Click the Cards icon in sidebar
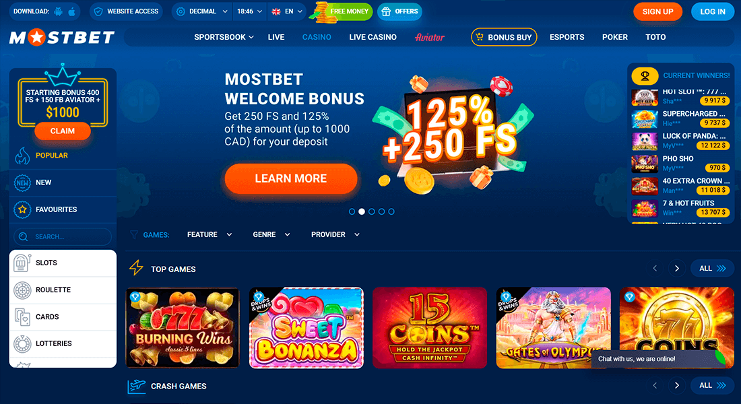This screenshot has height=404, width=741. coord(22,317)
